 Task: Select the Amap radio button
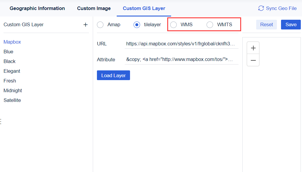pos(100,25)
